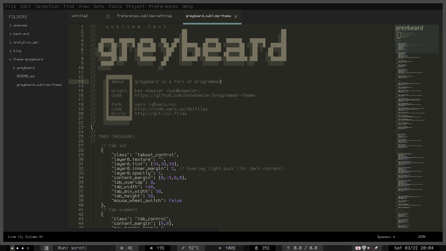The height and width of the screenshot is (251, 446).
Task: Switch to third workspace diamond
Action: coord(23,248)
